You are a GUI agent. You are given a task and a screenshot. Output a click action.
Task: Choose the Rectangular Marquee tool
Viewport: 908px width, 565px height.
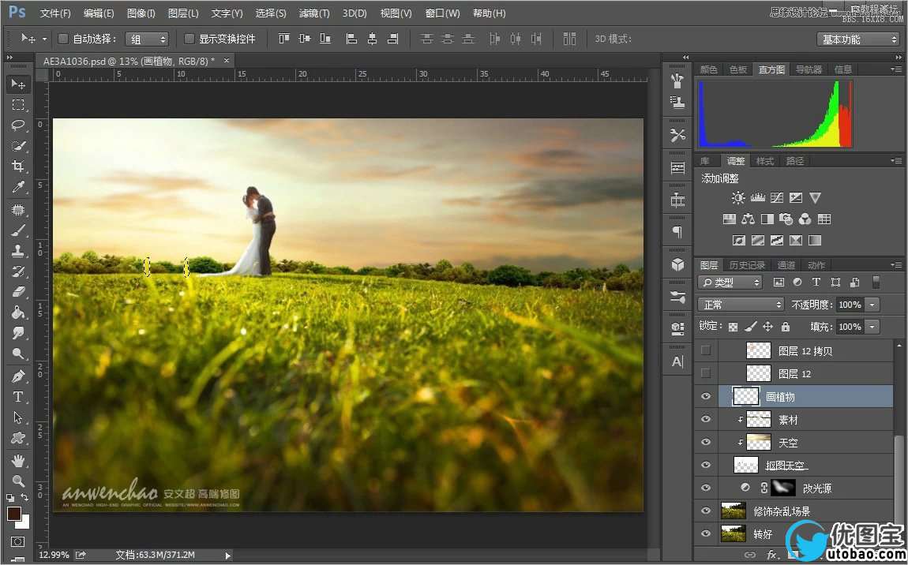pos(17,105)
